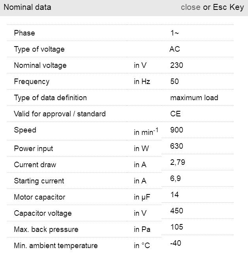The width and height of the screenshot is (248, 254).
Task: Select the maximum load value
Action: [x=194, y=98]
